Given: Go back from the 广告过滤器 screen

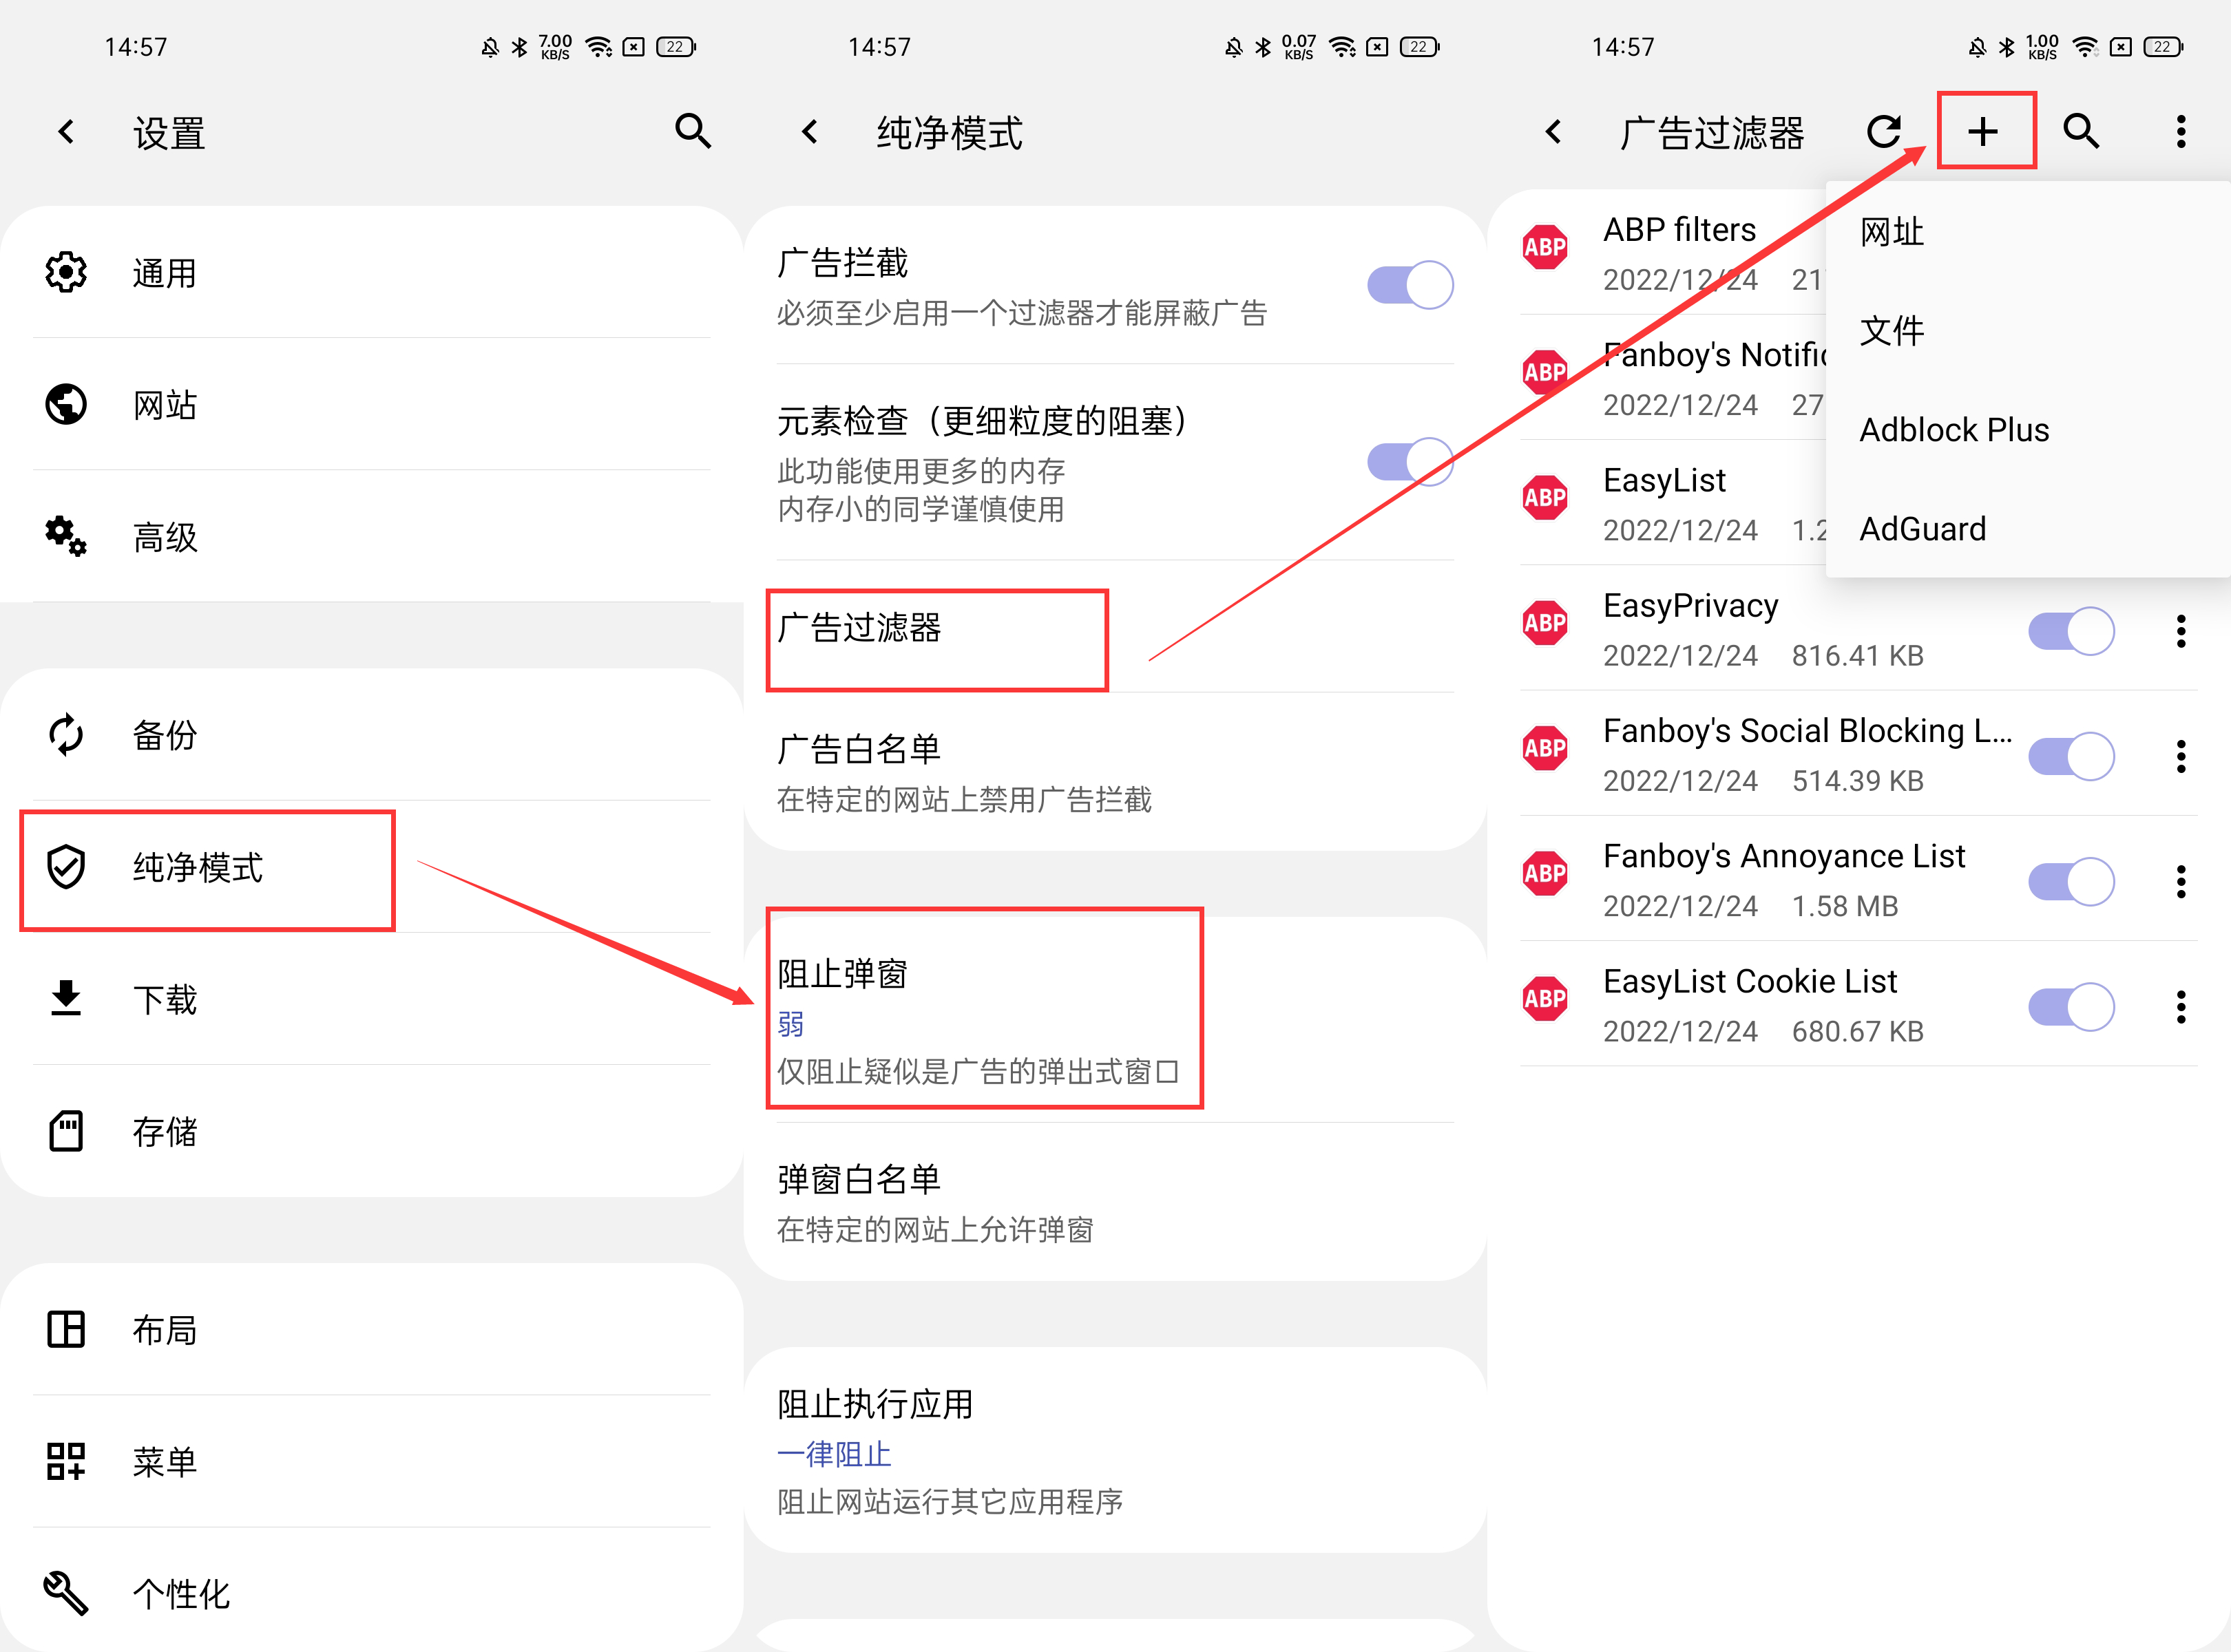Looking at the screenshot, I should [1553, 132].
